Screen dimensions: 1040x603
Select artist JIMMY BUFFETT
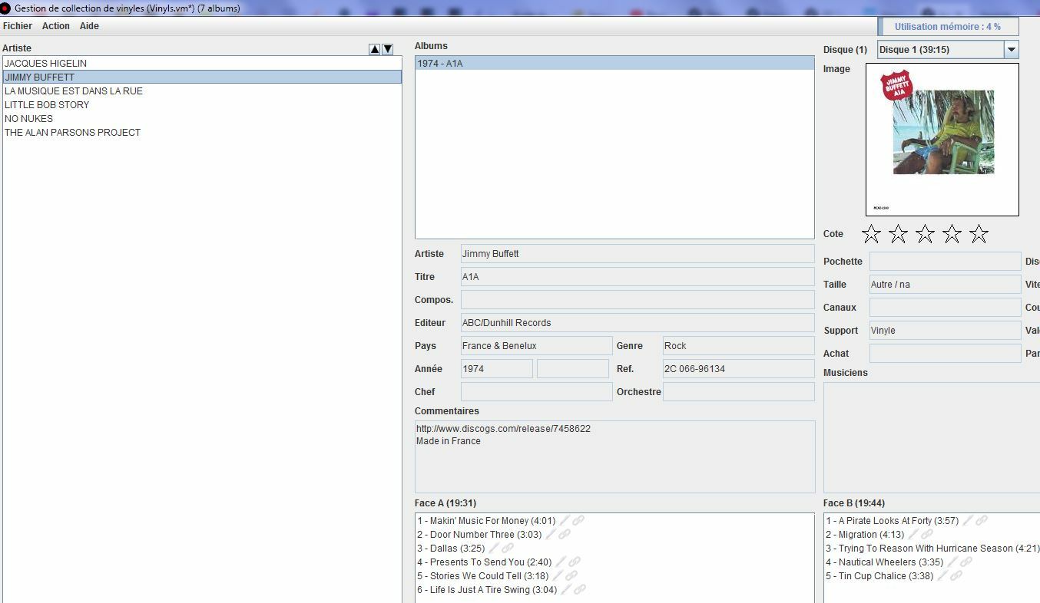tap(202, 77)
